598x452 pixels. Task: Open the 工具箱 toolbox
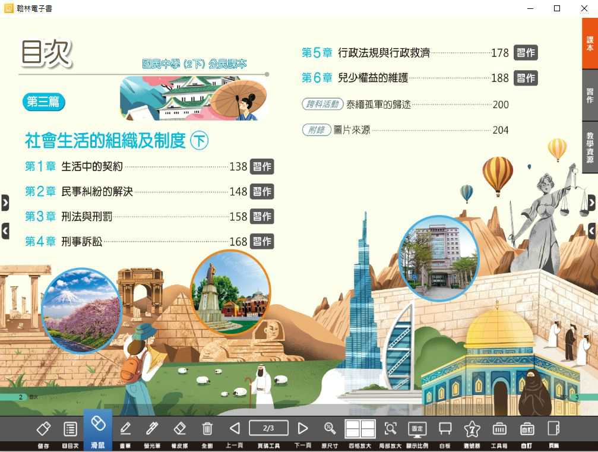point(499,429)
